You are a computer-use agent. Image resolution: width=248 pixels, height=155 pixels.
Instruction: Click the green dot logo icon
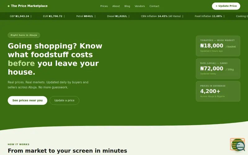tap(9, 6)
